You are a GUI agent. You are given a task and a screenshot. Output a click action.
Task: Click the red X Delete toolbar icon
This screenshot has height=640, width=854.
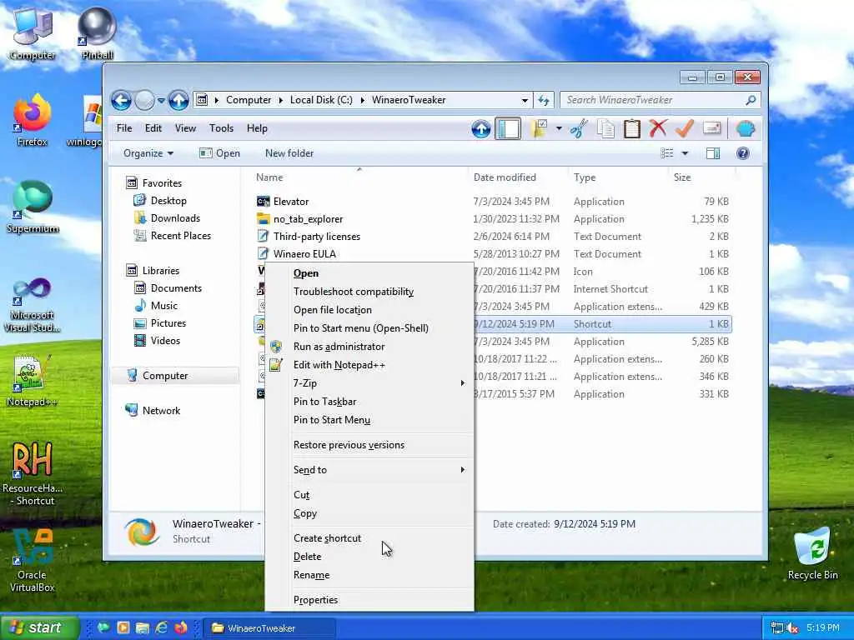click(658, 129)
